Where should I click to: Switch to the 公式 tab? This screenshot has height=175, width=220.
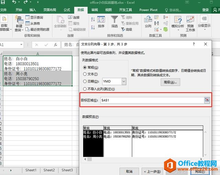coord(67,10)
